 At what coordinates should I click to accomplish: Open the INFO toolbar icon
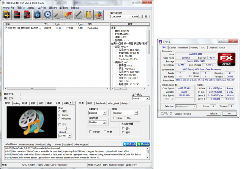pyautogui.click(x=37, y=15)
